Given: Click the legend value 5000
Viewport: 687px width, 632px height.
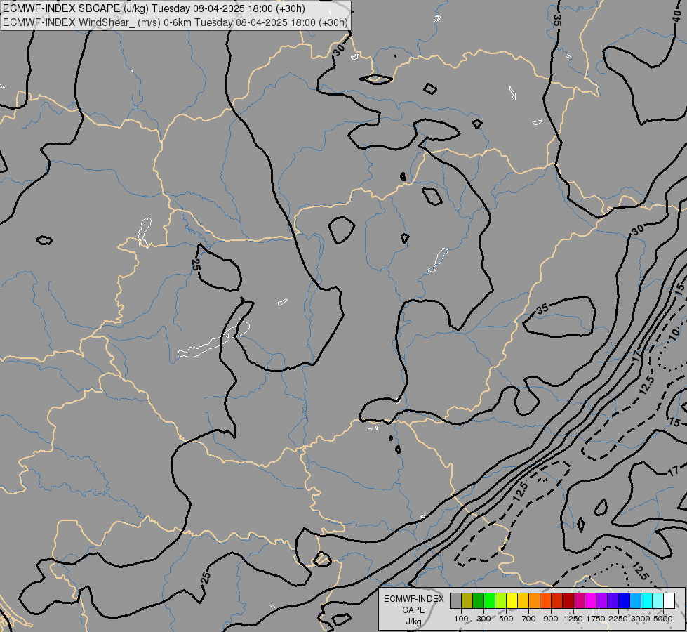Looking at the screenshot, I should (x=663, y=619).
